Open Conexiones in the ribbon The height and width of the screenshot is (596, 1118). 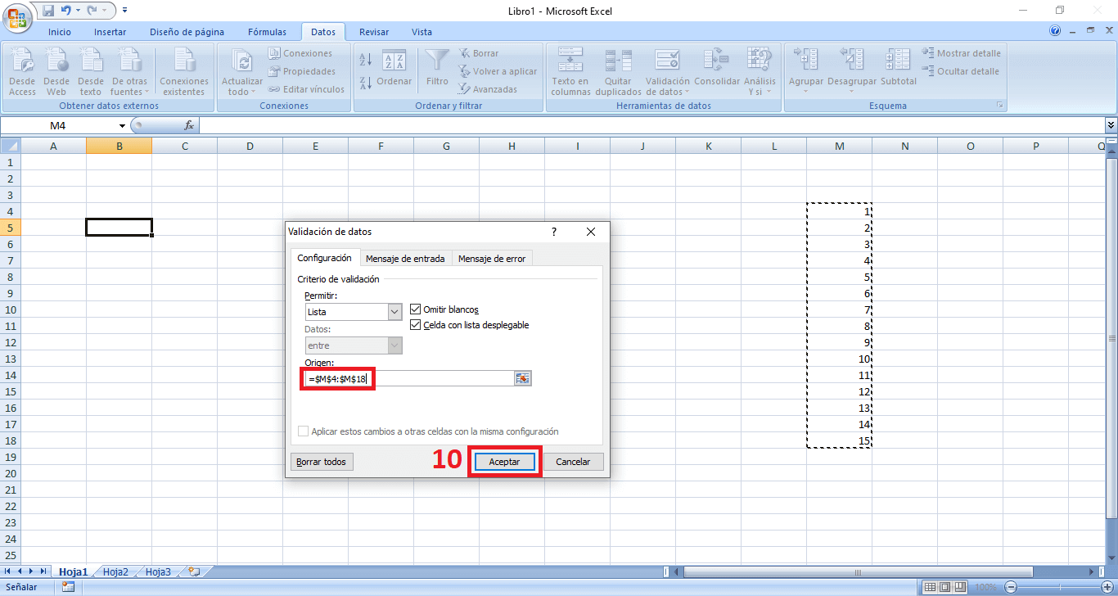click(x=300, y=53)
